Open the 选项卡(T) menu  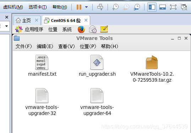click(x=38, y=7)
